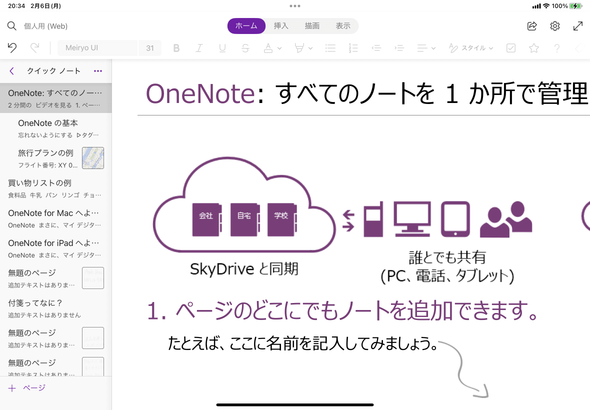Share the notebook via share icon
The height and width of the screenshot is (410, 590).
click(x=532, y=26)
